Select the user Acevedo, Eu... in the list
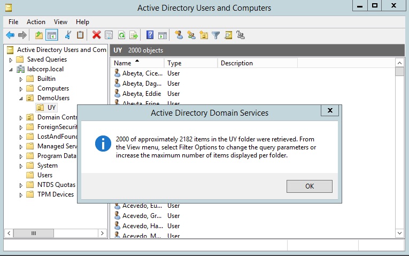The height and width of the screenshot is (256, 409). [x=142, y=206]
